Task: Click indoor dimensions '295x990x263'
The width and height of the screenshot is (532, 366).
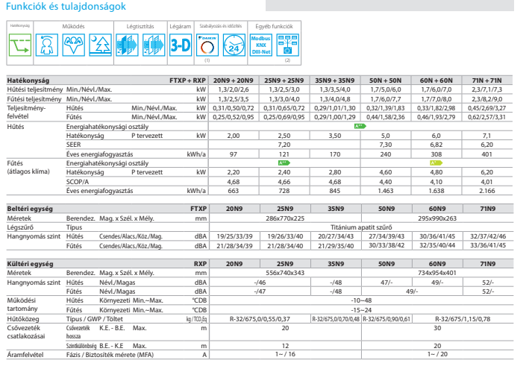Action: (x=437, y=218)
